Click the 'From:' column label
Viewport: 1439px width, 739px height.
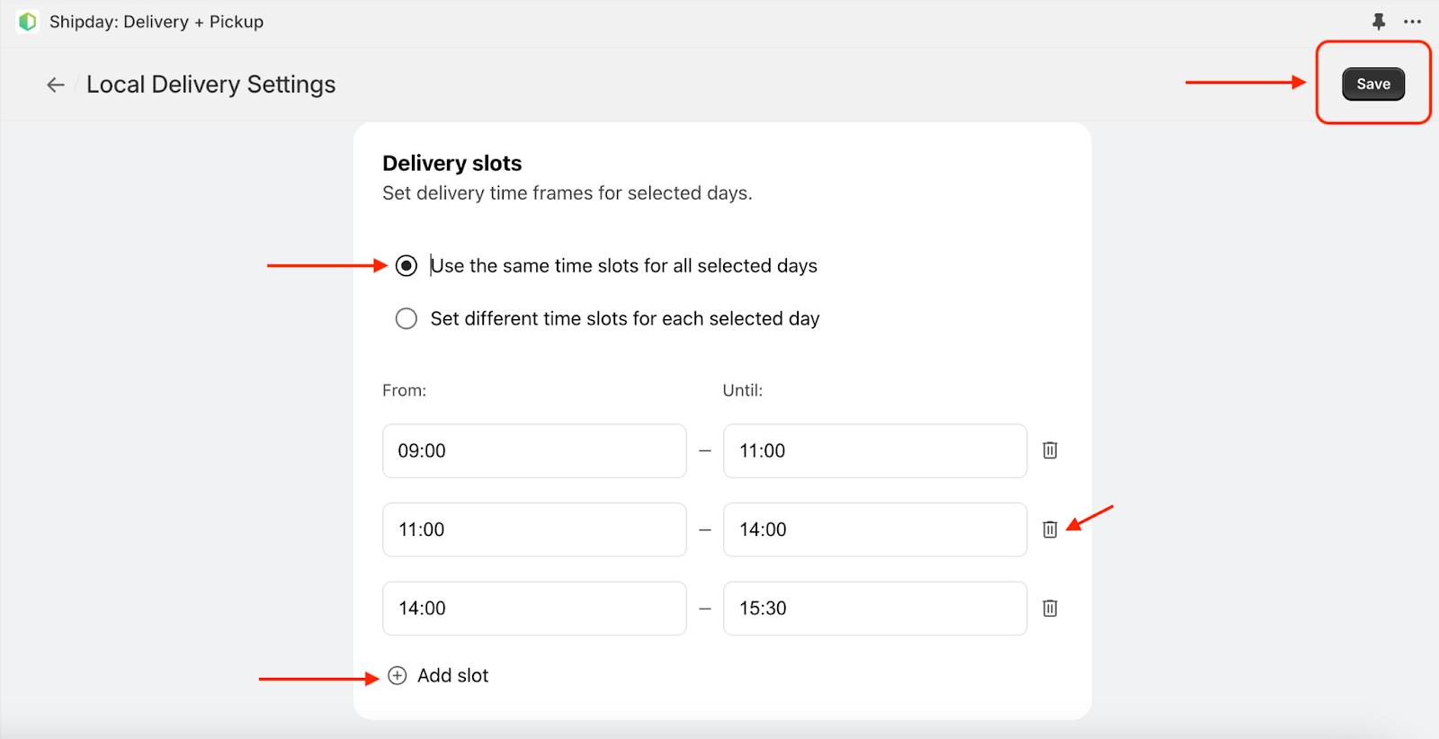pyautogui.click(x=405, y=390)
